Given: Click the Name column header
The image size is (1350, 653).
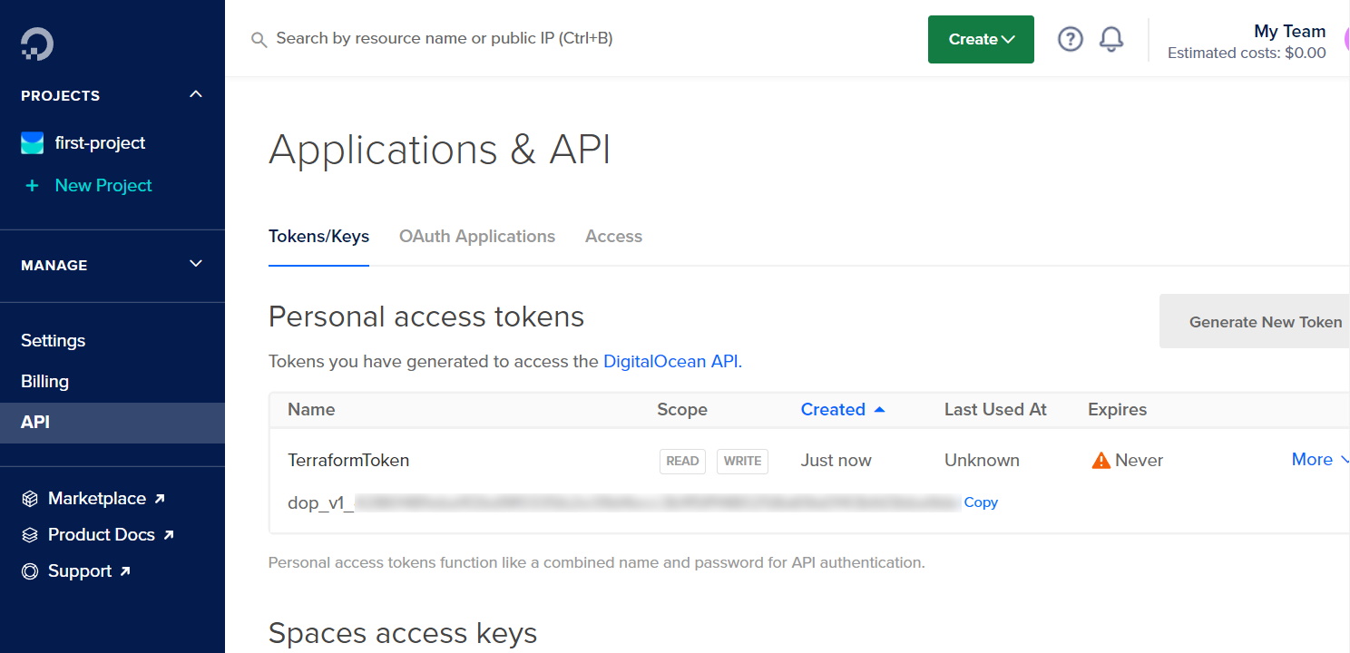Looking at the screenshot, I should (311, 410).
